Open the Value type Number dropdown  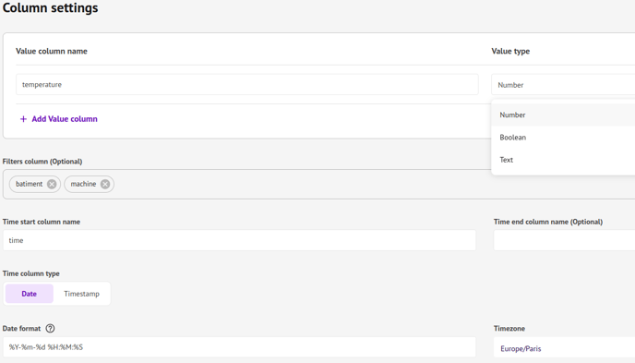point(563,85)
